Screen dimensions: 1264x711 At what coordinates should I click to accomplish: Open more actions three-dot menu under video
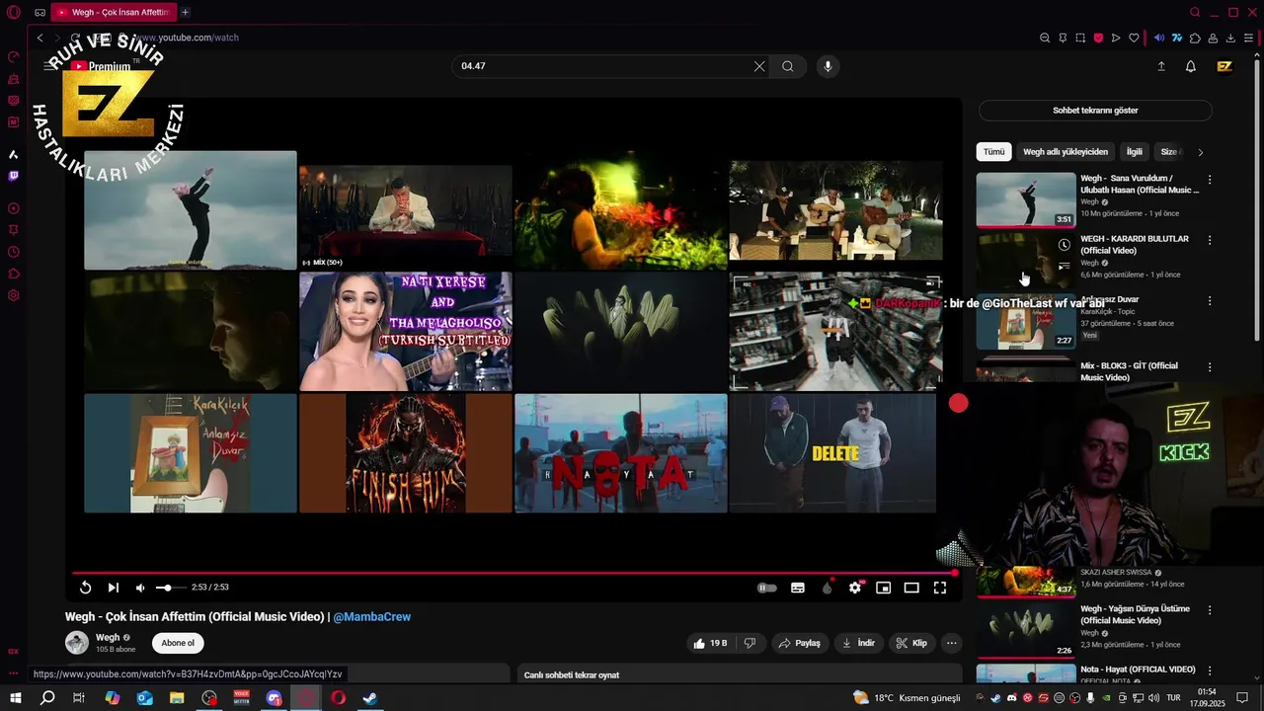click(952, 643)
